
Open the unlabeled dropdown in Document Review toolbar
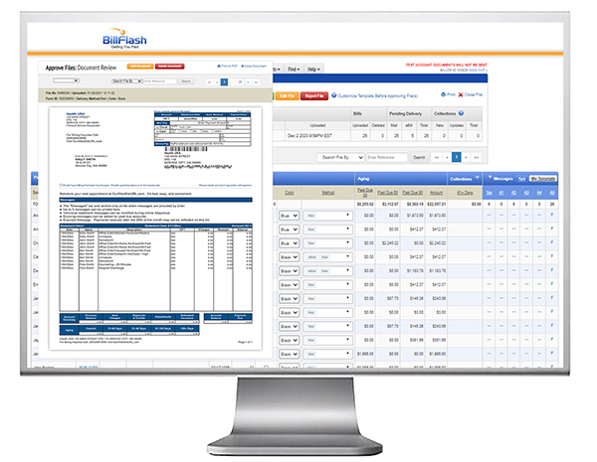pos(66,80)
